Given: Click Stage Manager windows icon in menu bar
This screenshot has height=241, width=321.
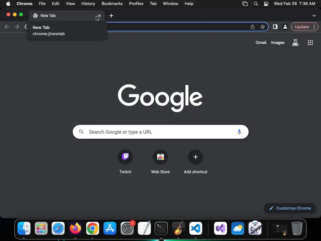Looking at the screenshot, I should 245,4.
